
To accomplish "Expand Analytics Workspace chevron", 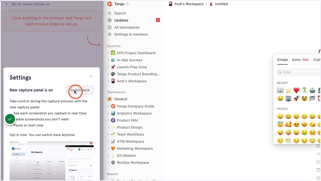I will click(x=108, y=113).
